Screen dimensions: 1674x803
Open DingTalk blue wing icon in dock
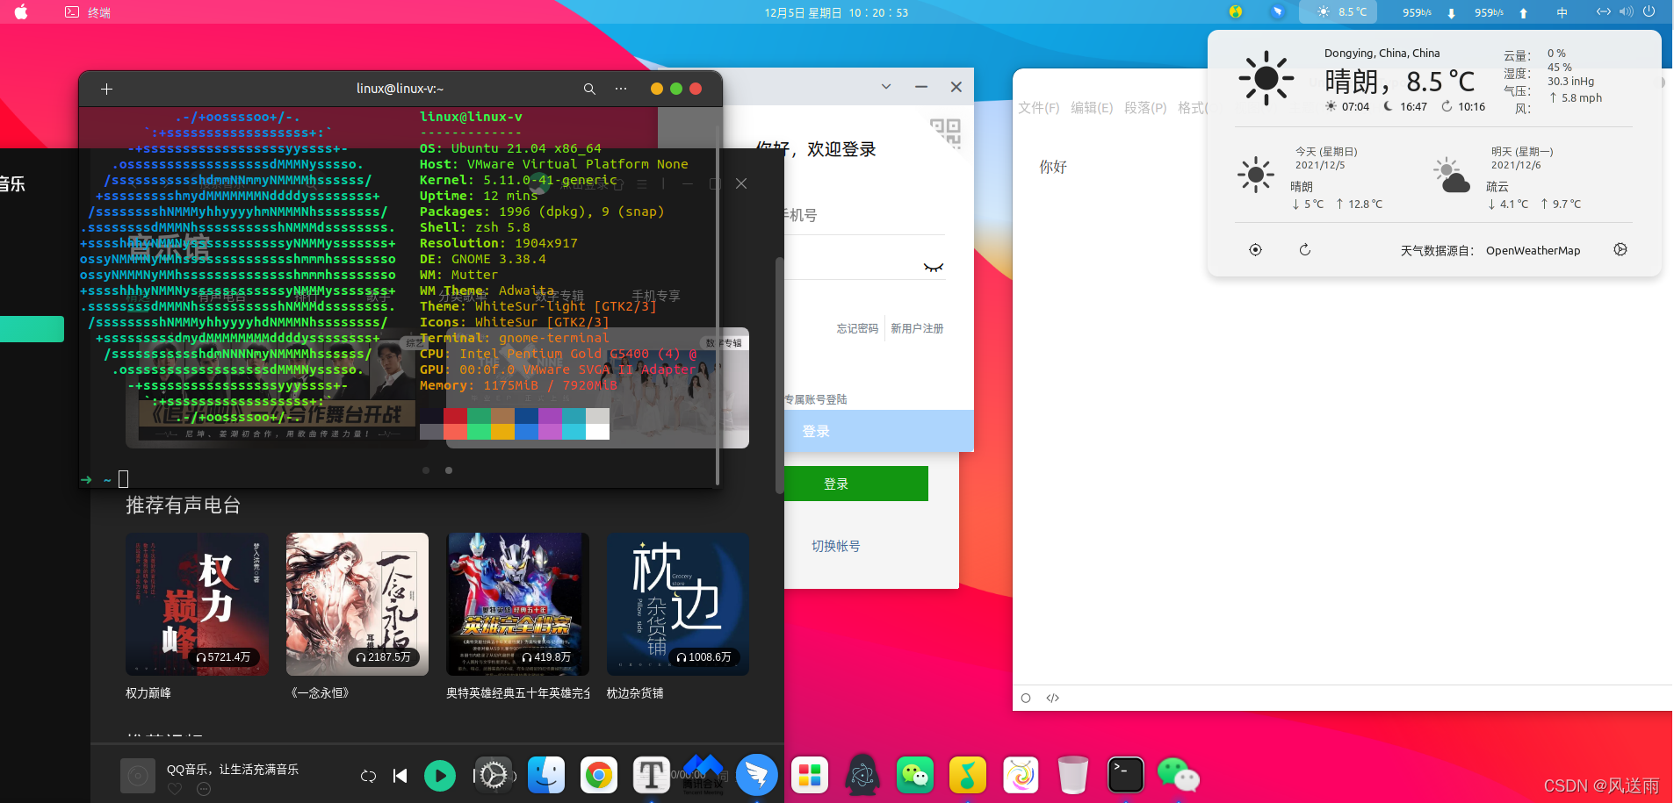(x=757, y=775)
